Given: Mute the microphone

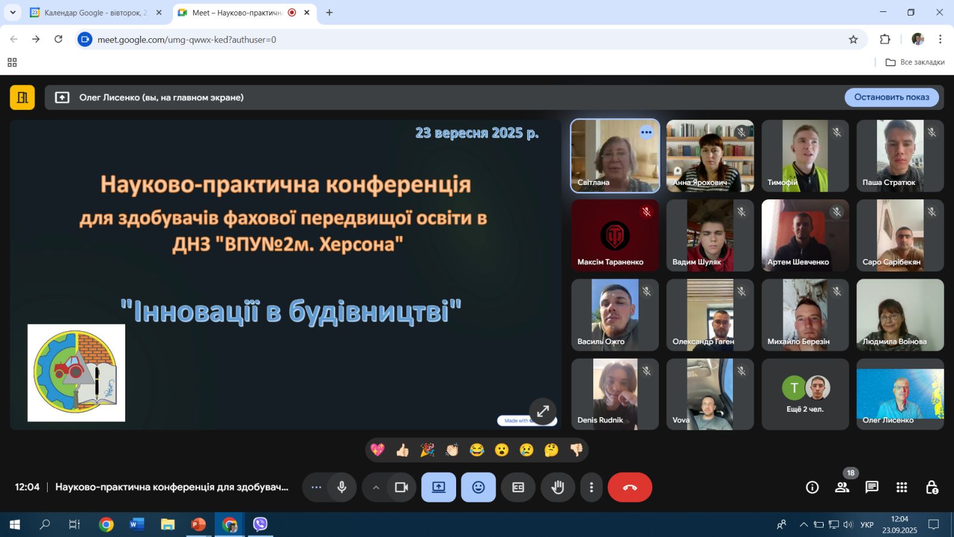Looking at the screenshot, I should tap(342, 487).
